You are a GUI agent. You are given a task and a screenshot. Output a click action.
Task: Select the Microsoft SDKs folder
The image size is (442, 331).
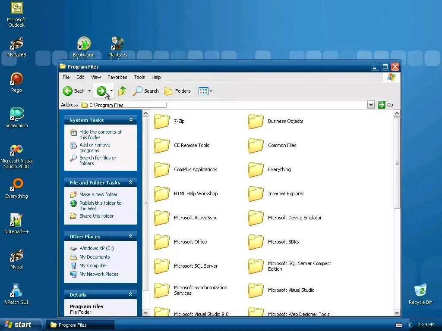point(273,242)
